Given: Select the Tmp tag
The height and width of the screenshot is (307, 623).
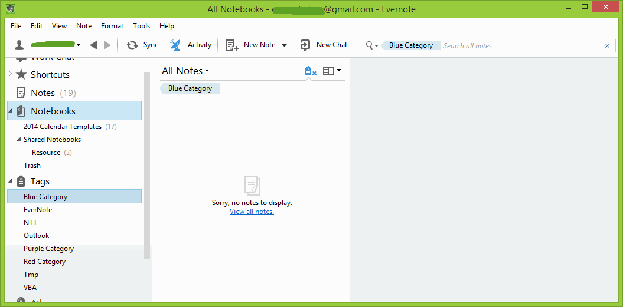Looking at the screenshot, I should [31, 275].
